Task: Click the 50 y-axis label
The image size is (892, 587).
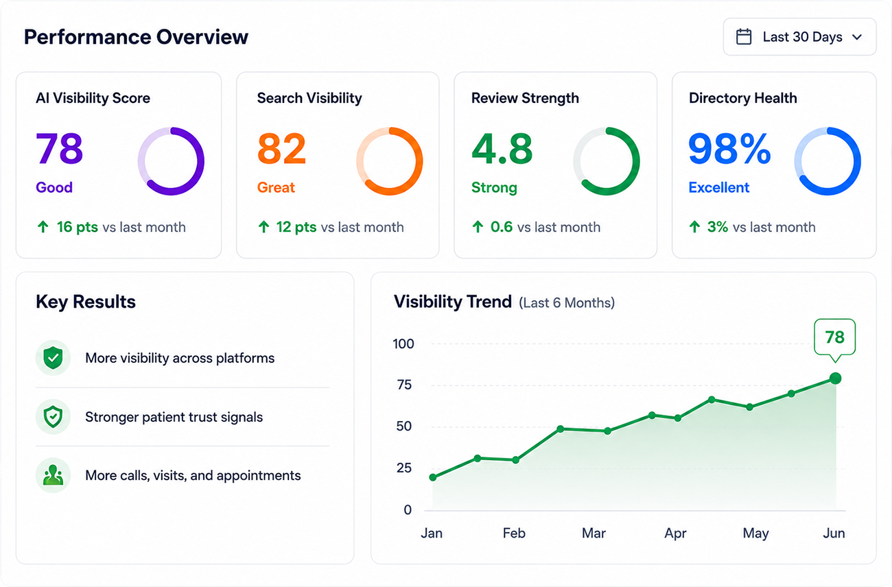Action: coord(403,427)
